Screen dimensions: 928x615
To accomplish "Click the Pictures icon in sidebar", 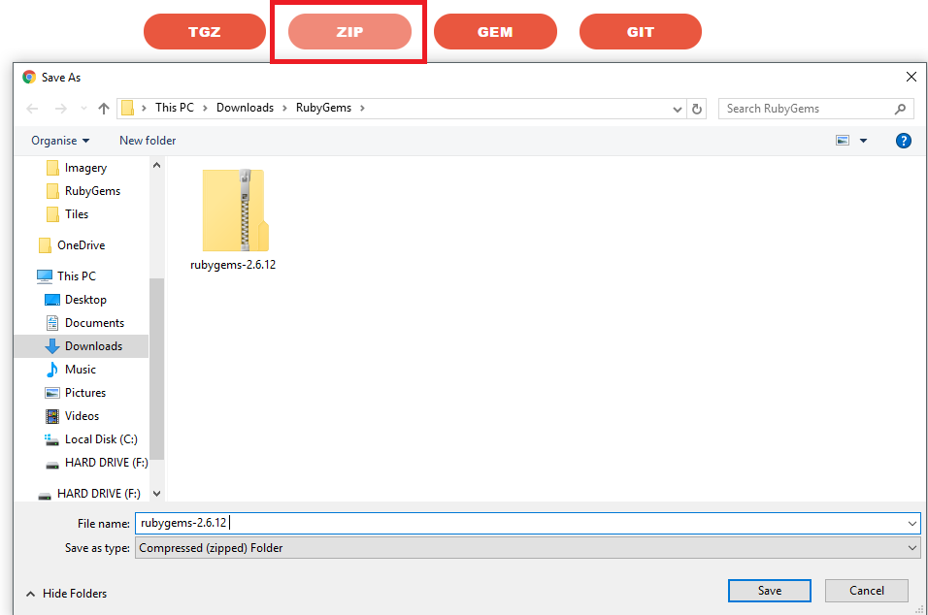I will [x=52, y=393].
